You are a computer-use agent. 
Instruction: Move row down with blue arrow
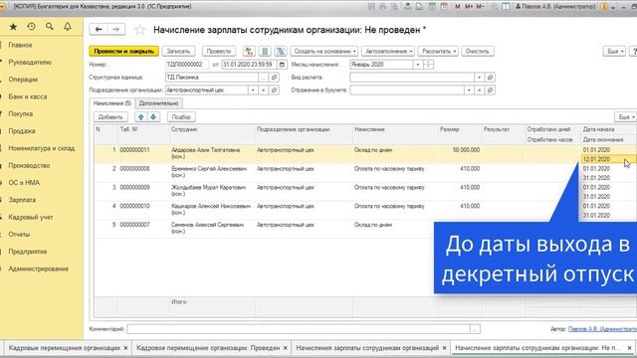point(153,117)
